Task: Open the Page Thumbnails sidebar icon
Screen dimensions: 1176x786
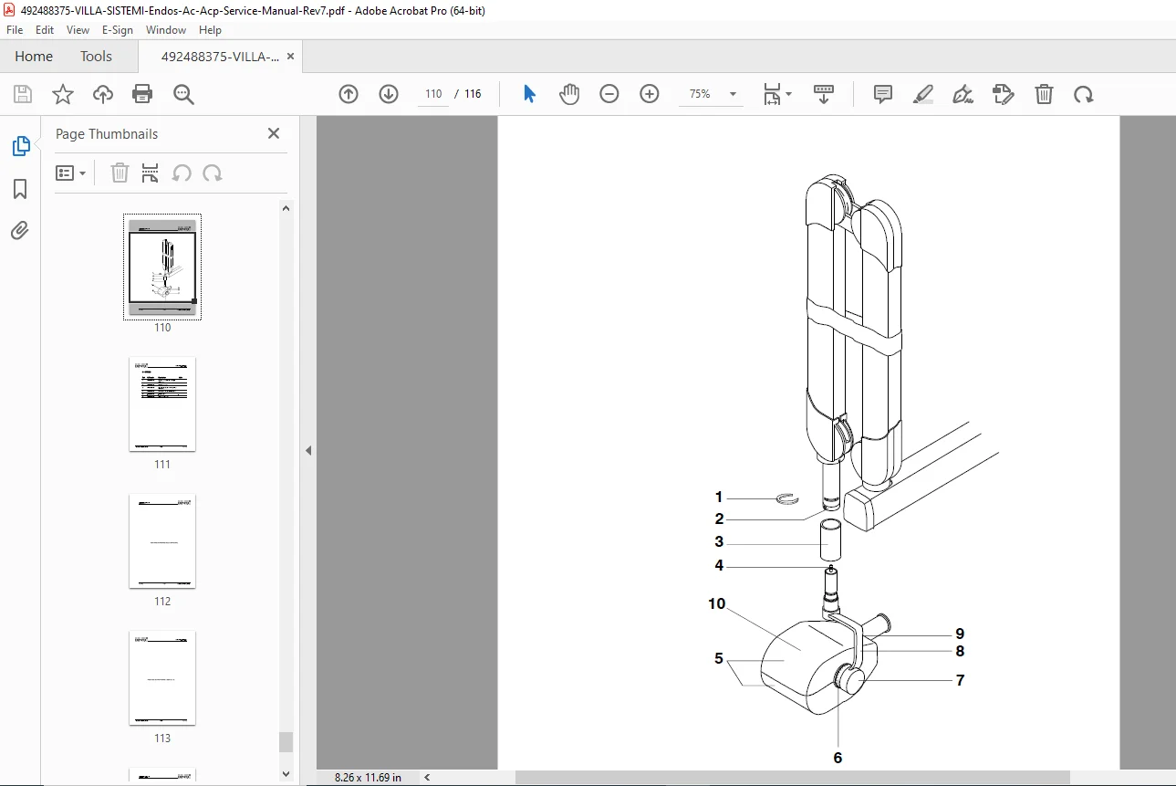Action: coord(20,146)
